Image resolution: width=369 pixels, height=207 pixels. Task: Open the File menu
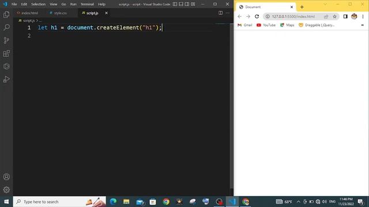[x=14, y=4]
